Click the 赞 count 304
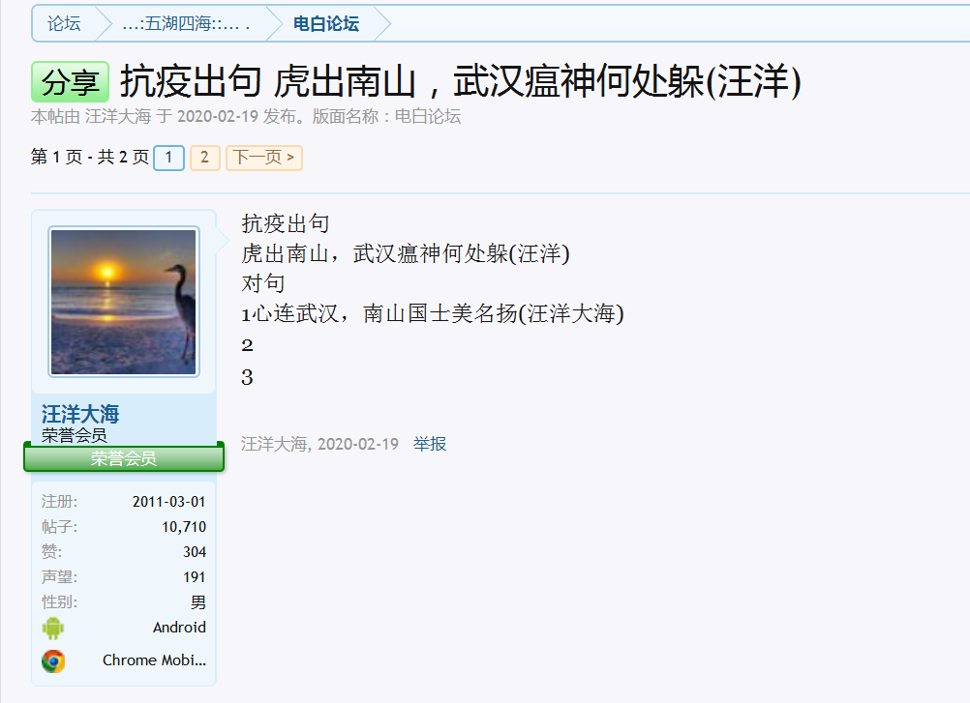Image resolution: width=970 pixels, height=703 pixels. tap(194, 552)
